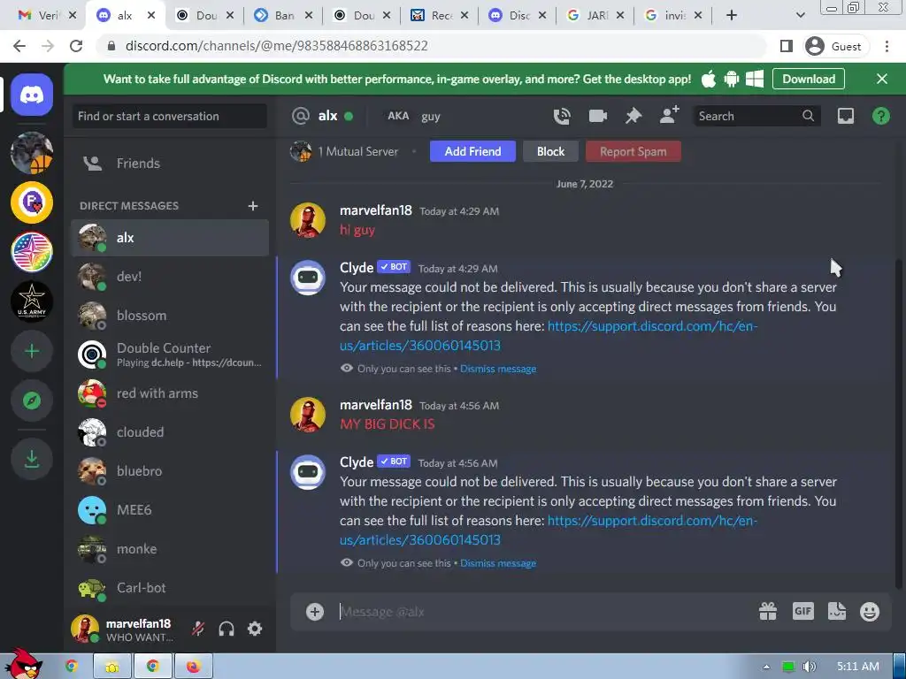This screenshot has width=906, height=679.
Task: Show hidden system tray icons
Action: (x=766, y=667)
